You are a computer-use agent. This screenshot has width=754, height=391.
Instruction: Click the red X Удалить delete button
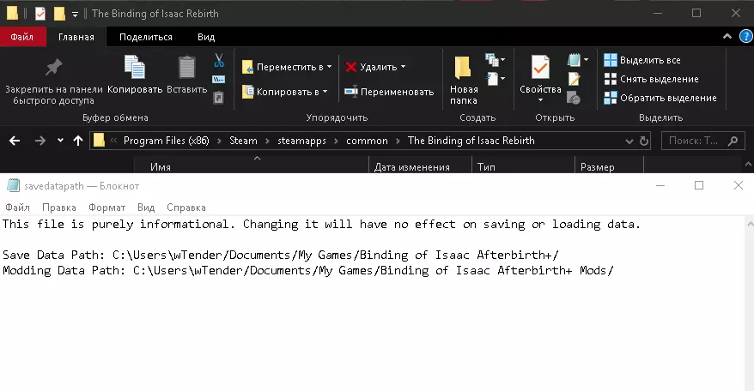point(375,67)
